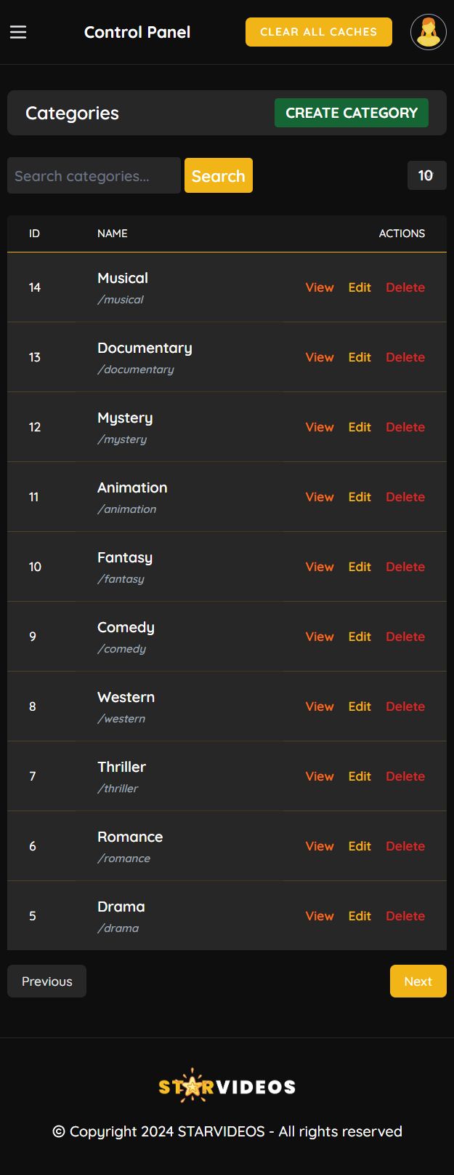Open the hamburger navigation menu

click(18, 32)
